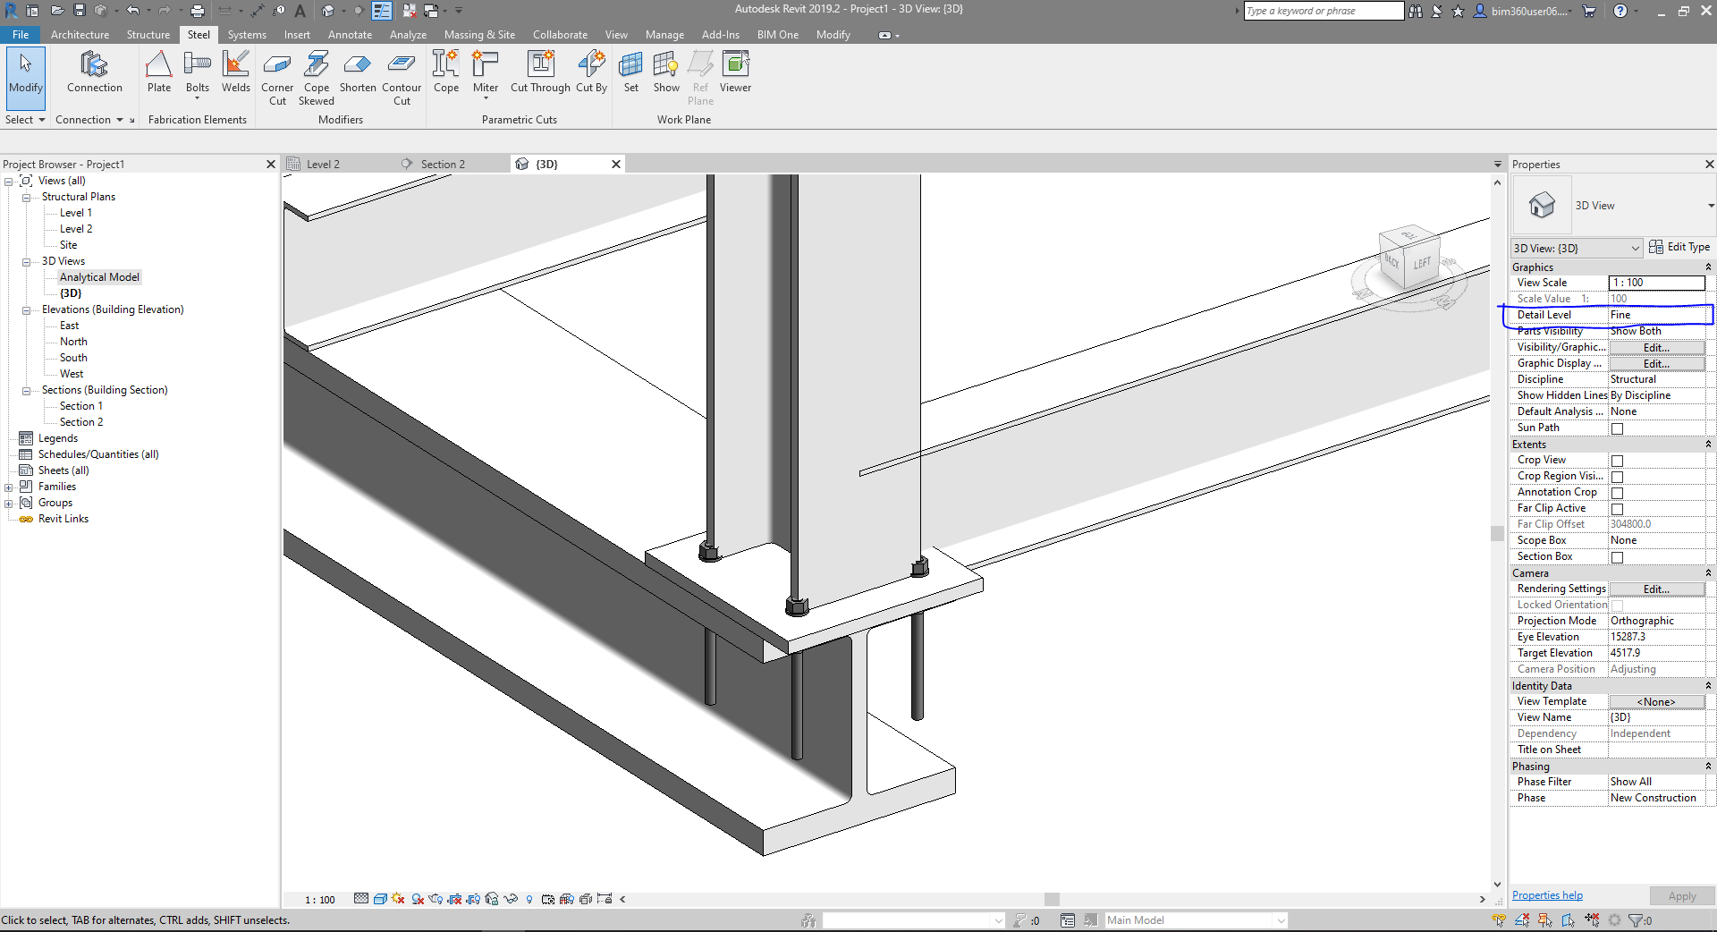Check the Far Clip Active box
The height and width of the screenshot is (932, 1717).
[1617, 508]
